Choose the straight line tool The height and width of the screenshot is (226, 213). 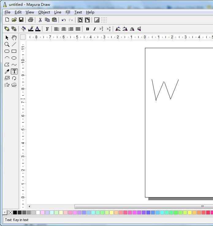point(14,44)
